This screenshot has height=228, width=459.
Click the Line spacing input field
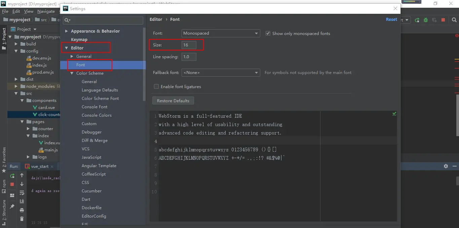click(x=189, y=56)
